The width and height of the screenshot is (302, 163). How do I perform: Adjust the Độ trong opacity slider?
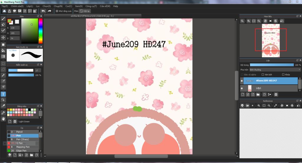[x=272, y=65]
